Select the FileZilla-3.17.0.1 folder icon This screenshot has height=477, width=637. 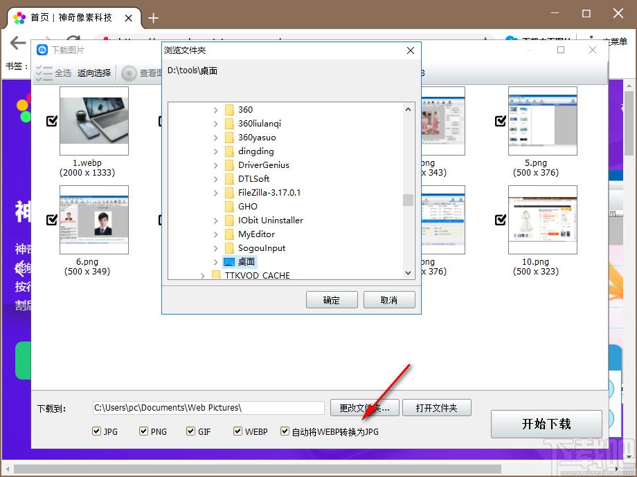(x=229, y=193)
